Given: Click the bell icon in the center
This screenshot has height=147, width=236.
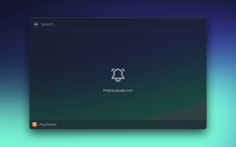Looking at the screenshot, I should coord(118,75).
